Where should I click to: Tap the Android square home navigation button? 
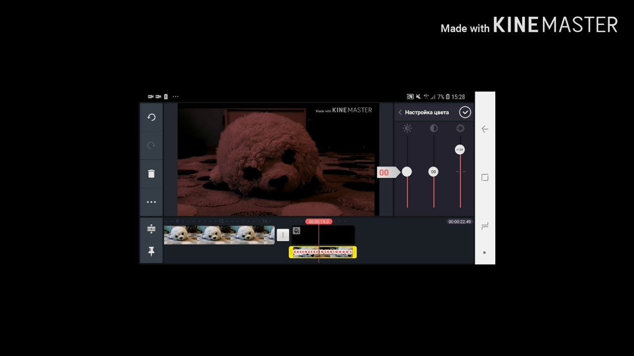pyautogui.click(x=485, y=178)
